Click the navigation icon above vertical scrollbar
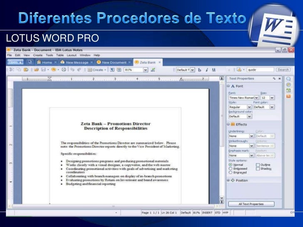This screenshot has width=303, height=227. pos(222,78)
